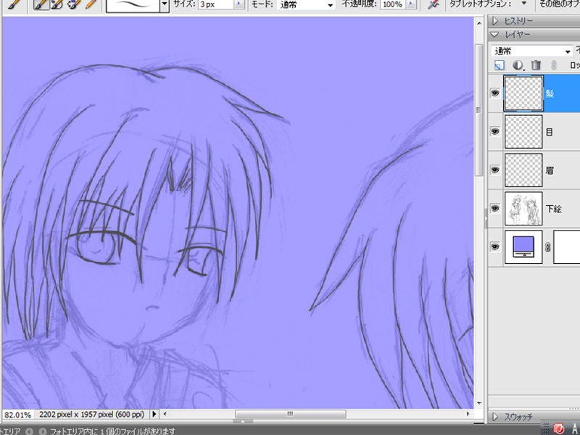Click the 髪 layer thumbnail
This screenshot has height=435, width=580.
click(x=523, y=94)
